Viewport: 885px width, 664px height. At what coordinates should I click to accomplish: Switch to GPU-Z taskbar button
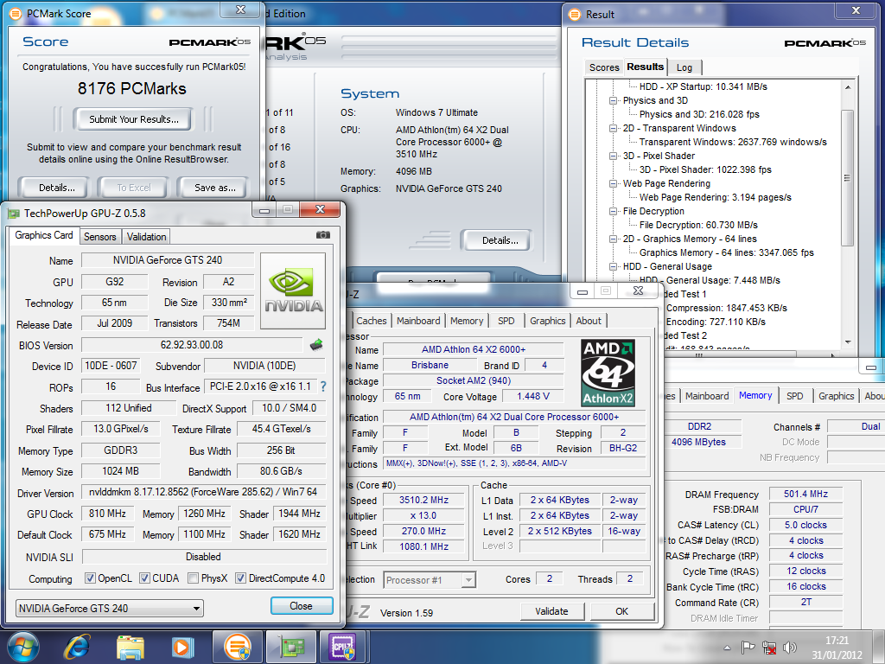click(290, 647)
